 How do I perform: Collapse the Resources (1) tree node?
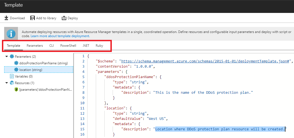pos(7,83)
